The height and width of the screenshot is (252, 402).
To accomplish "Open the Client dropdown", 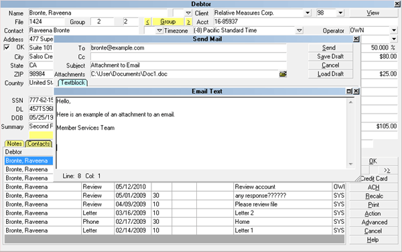I will (307, 13).
